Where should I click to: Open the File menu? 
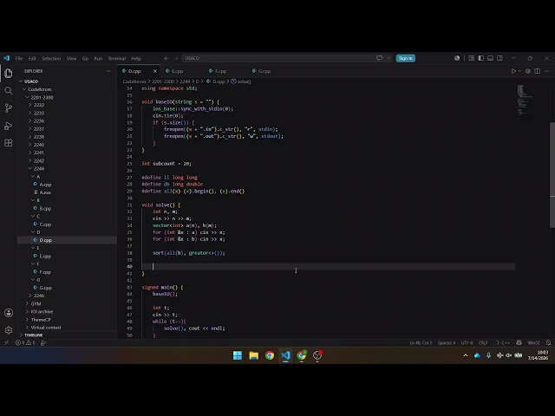click(19, 58)
